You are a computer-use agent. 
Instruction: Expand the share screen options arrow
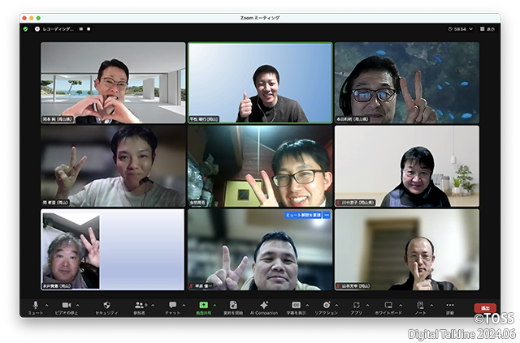(214, 305)
